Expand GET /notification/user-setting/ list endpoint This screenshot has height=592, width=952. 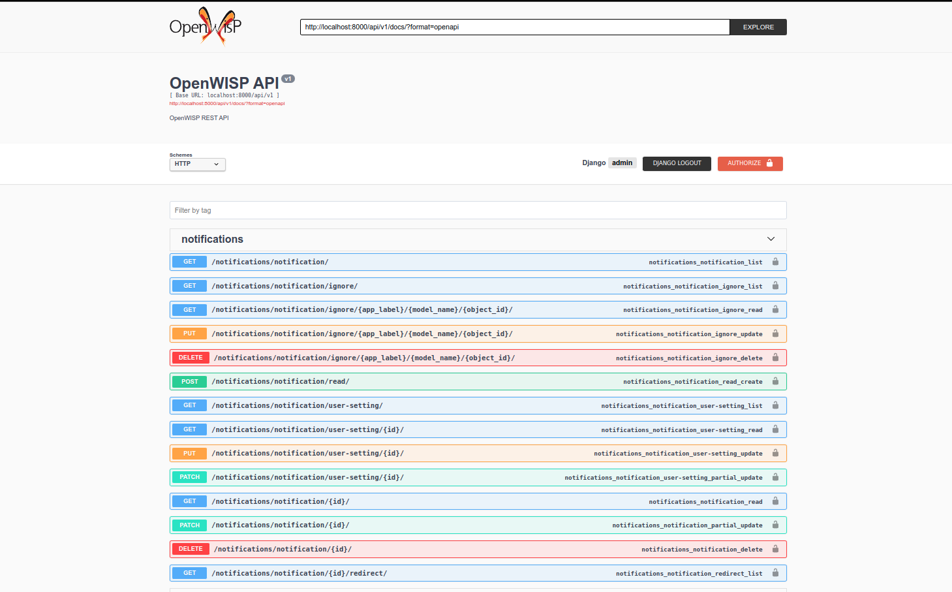(x=478, y=405)
